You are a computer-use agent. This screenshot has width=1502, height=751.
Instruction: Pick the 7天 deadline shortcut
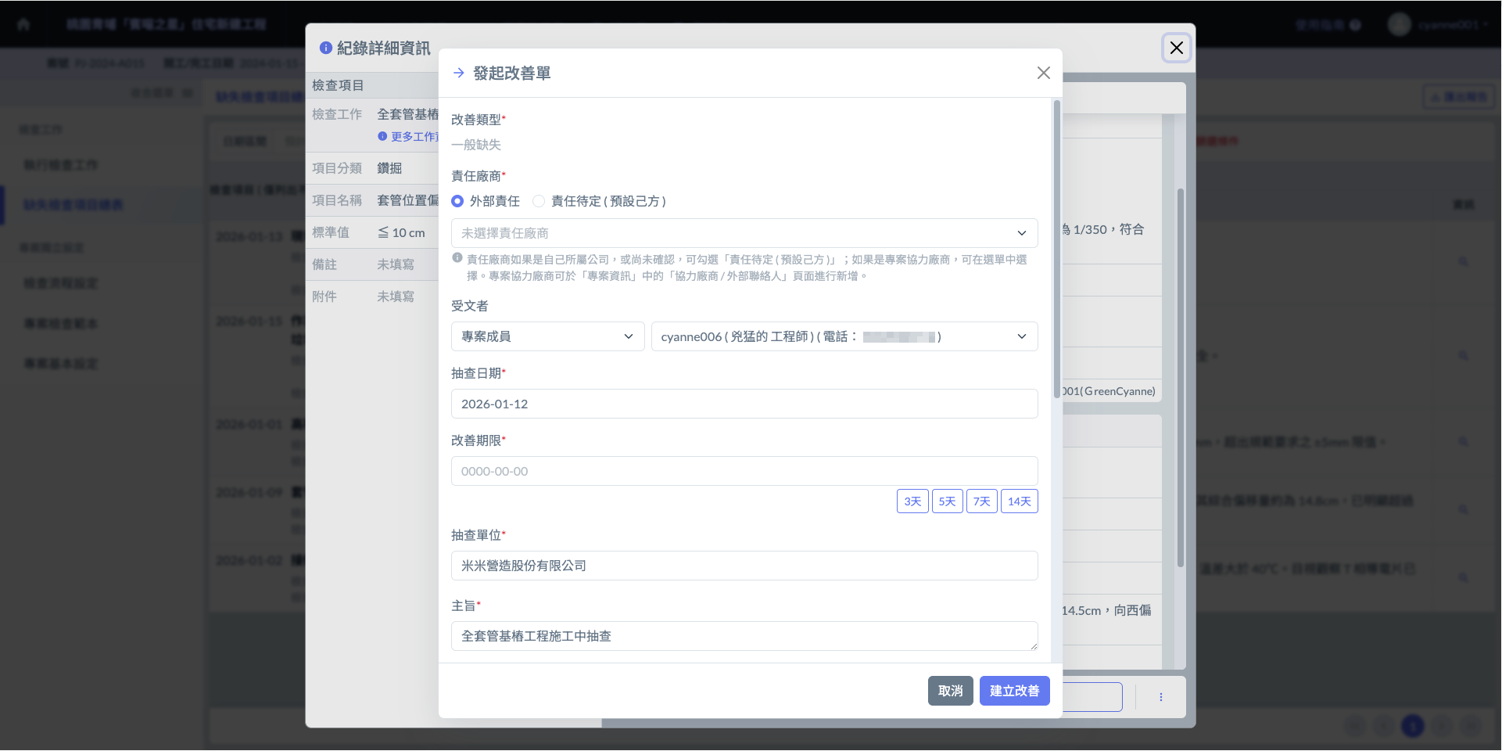pos(981,501)
